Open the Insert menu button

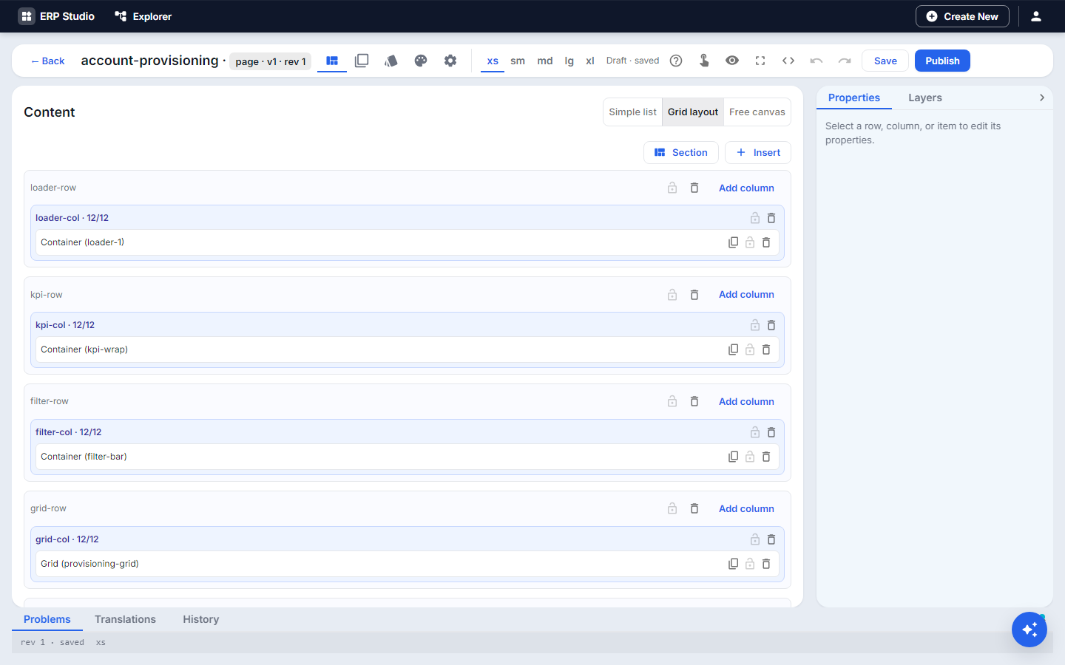click(758, 152)
